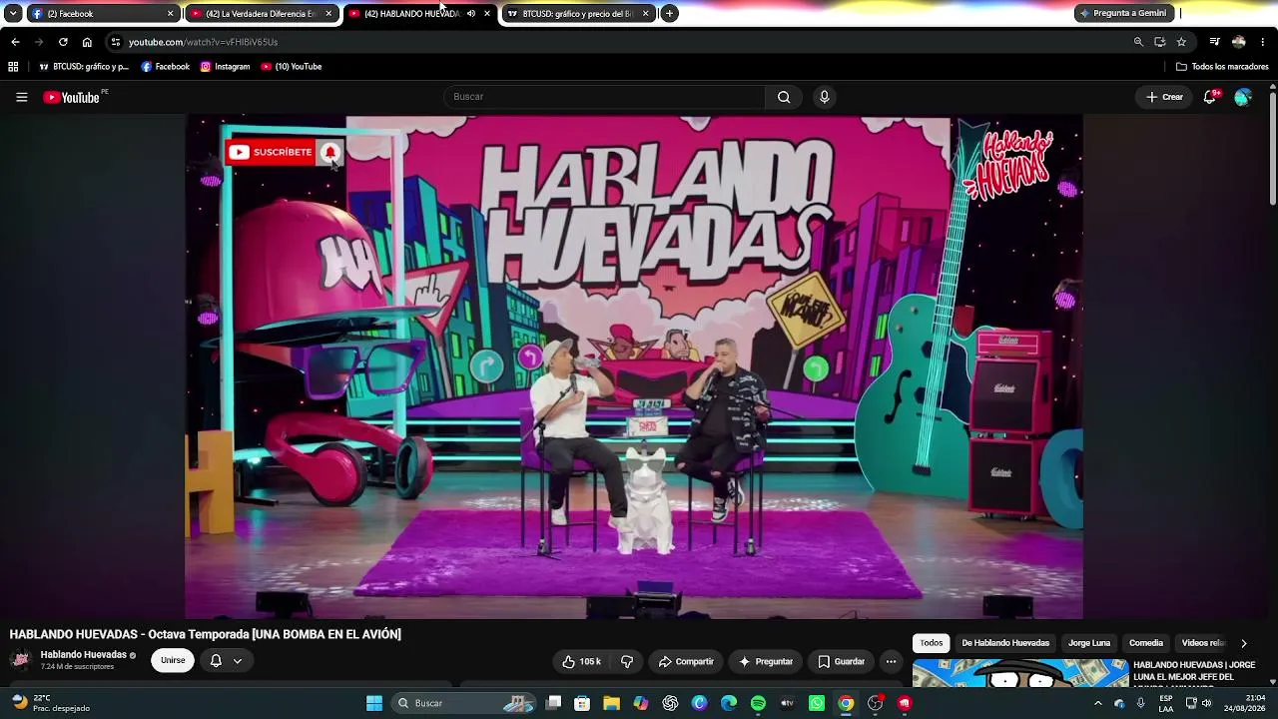This screenshot has height=719, width=1278.
Task: Switch to the Facebook browser tab
Action: click(103, 14)
